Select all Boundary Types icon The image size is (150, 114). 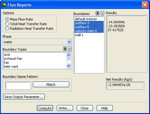(65, 49)
